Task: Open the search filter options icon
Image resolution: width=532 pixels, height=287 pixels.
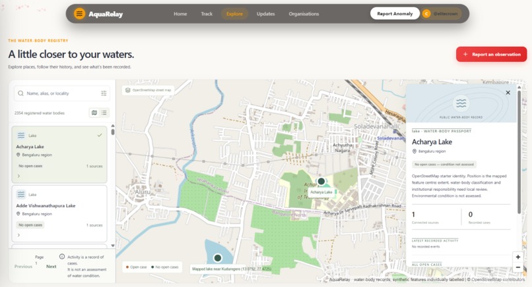Action: (104, 93)
